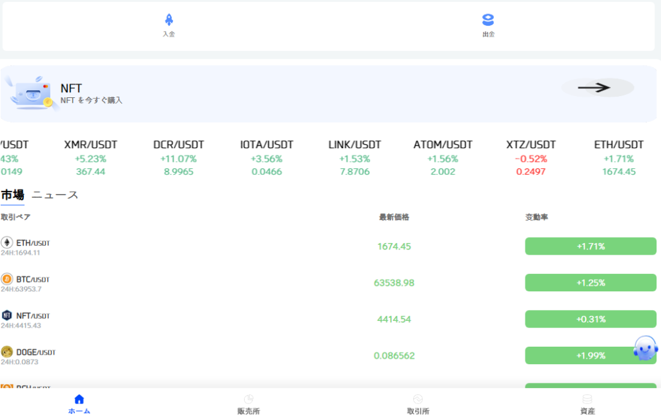Select the XTZ/USDT ticker showing -0.52%
The image size is (661, 417).
pyautogui.click(x=531, y=158)
